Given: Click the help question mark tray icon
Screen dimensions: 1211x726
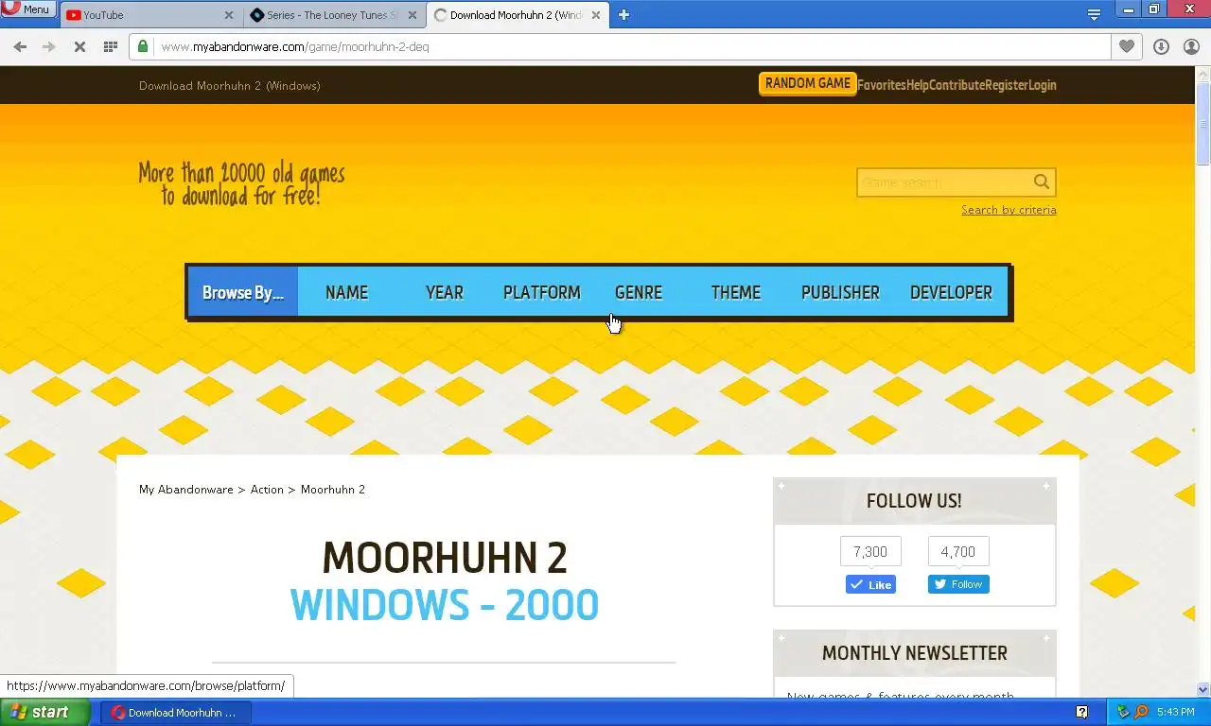Looking at the screenshot, I should [1082, 712].
